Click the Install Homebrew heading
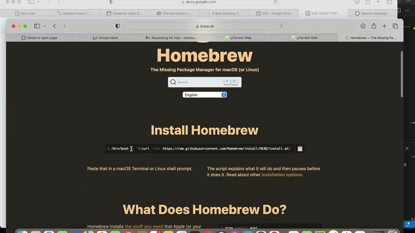Viewport: 415px width, 233px height. tap(205, 130)
